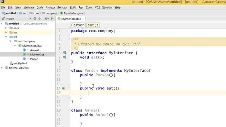Click the src breadcrumb in navigation bar

pyautogui.click(x=23, y=13)
